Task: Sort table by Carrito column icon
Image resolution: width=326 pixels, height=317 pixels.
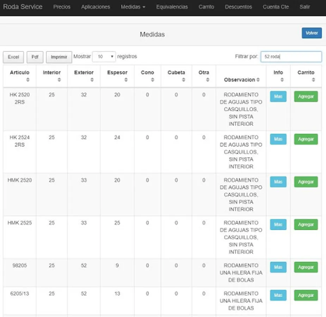Action: tap(314, 80)
